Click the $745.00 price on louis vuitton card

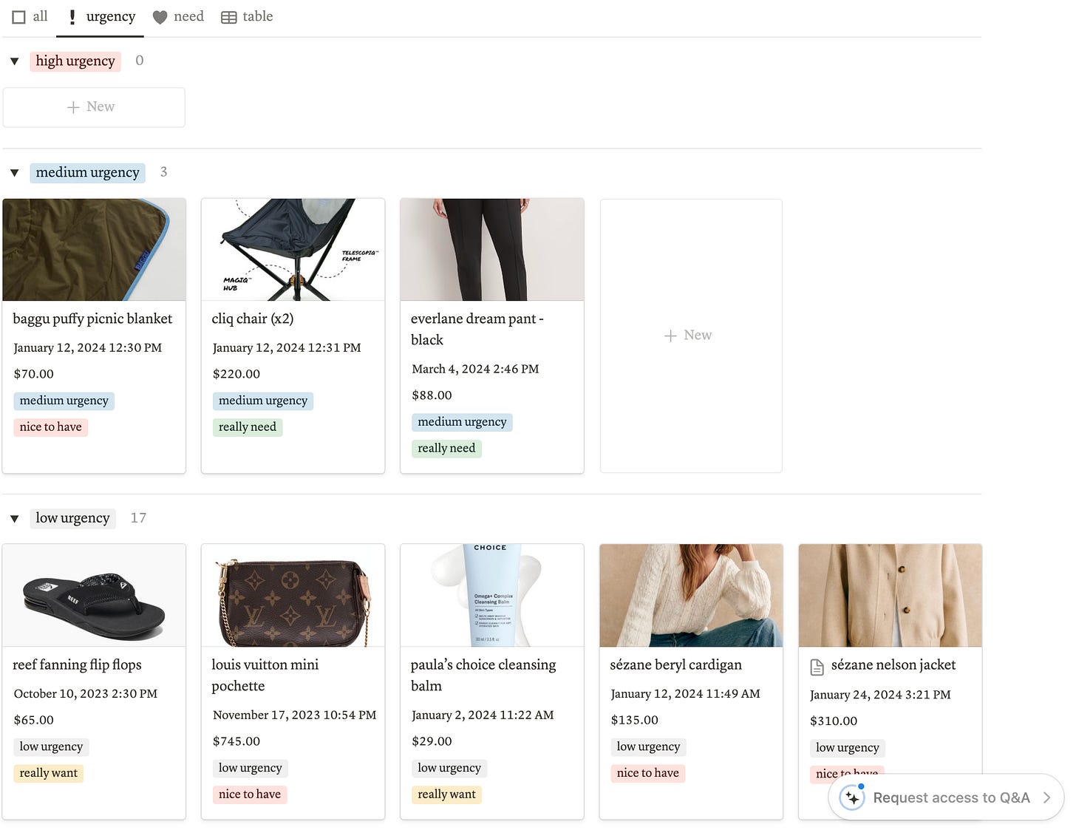click(236, 741)
